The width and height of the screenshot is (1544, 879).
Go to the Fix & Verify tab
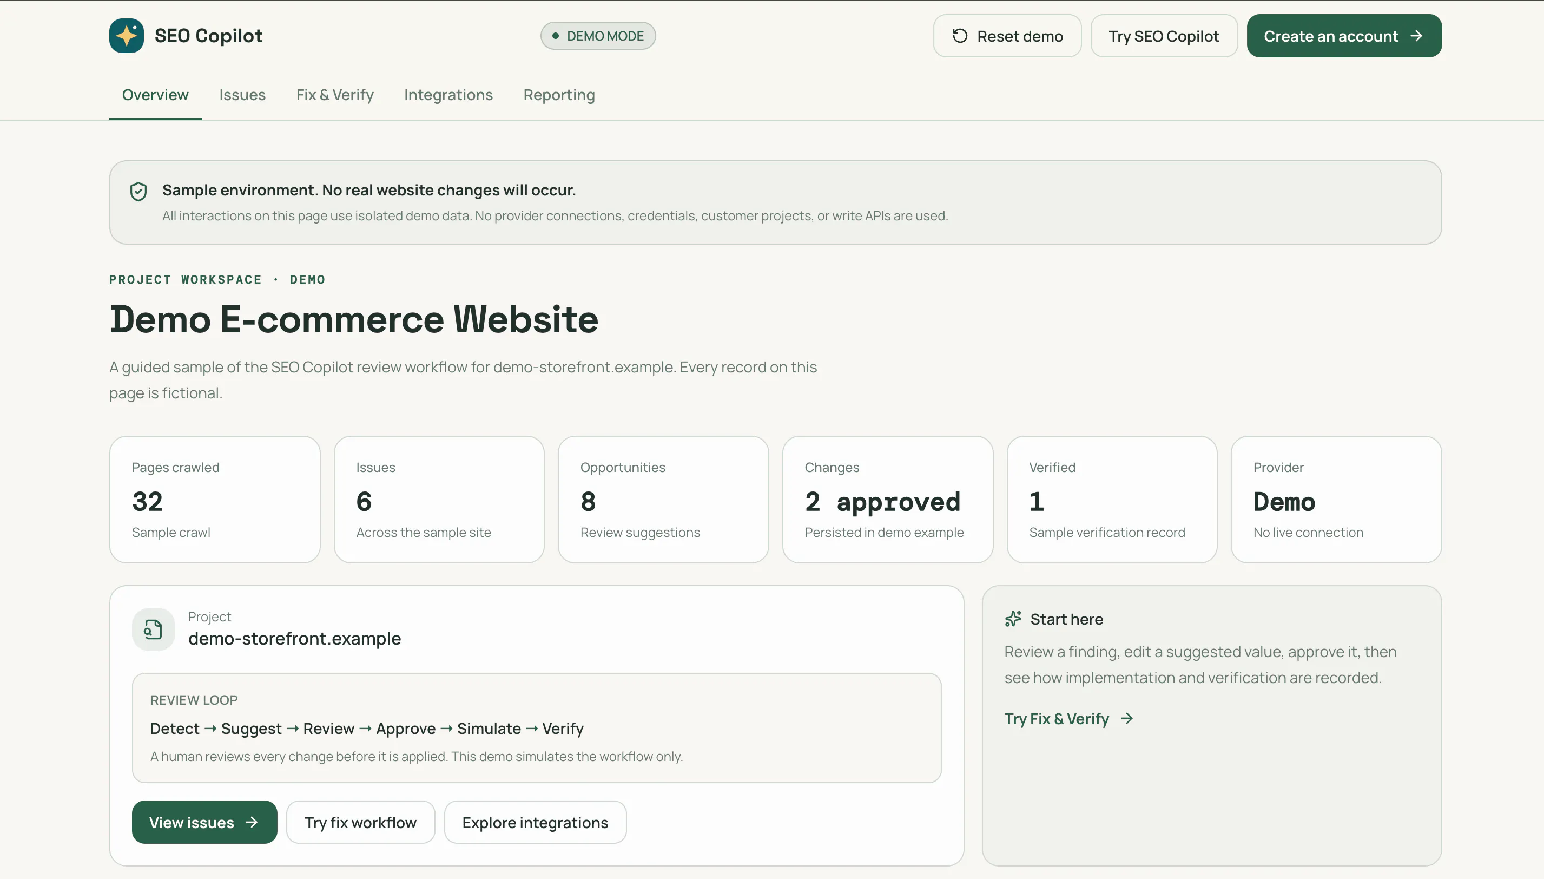pos(335,95)
